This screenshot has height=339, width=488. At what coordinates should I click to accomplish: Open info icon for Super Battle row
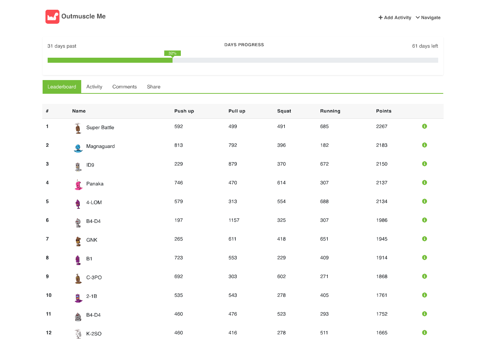pyautogui.click(x=424, y=126)
